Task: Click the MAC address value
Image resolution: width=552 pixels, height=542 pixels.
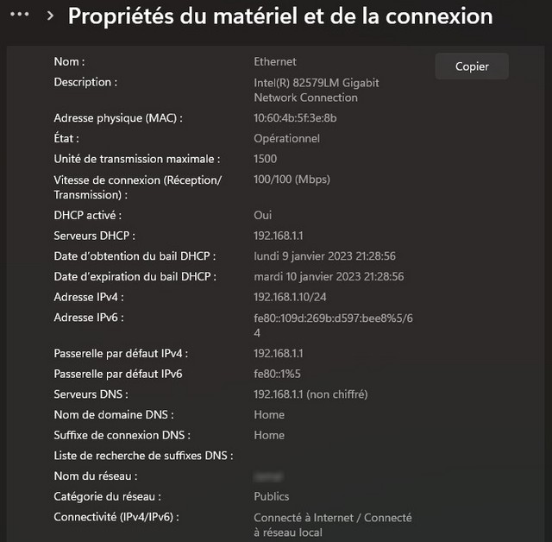Action: [295, 117]
